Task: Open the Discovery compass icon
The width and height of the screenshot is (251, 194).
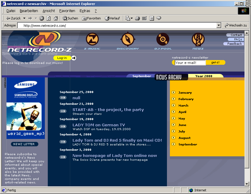Action: click(128, 39)
